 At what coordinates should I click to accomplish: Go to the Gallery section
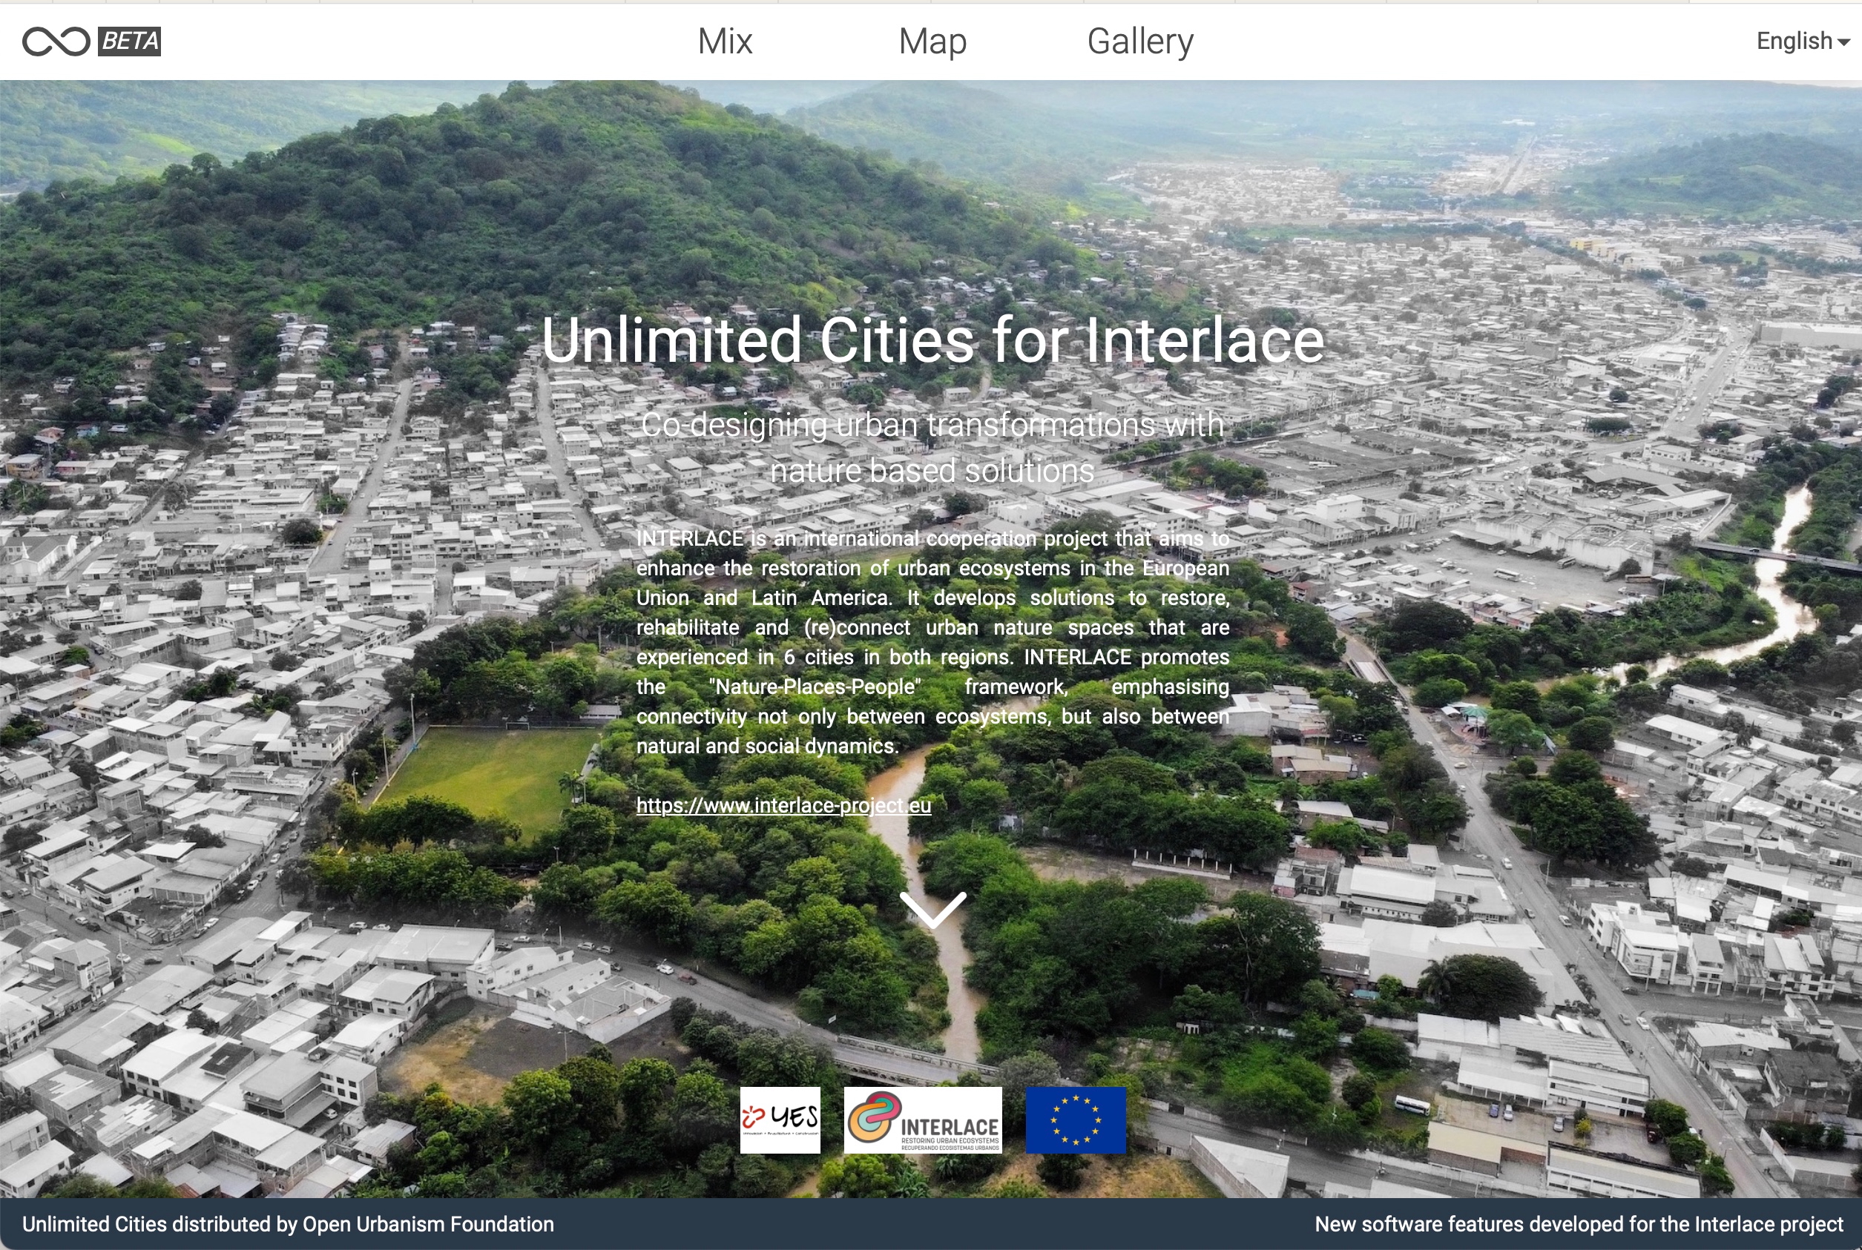(1139, 42)
